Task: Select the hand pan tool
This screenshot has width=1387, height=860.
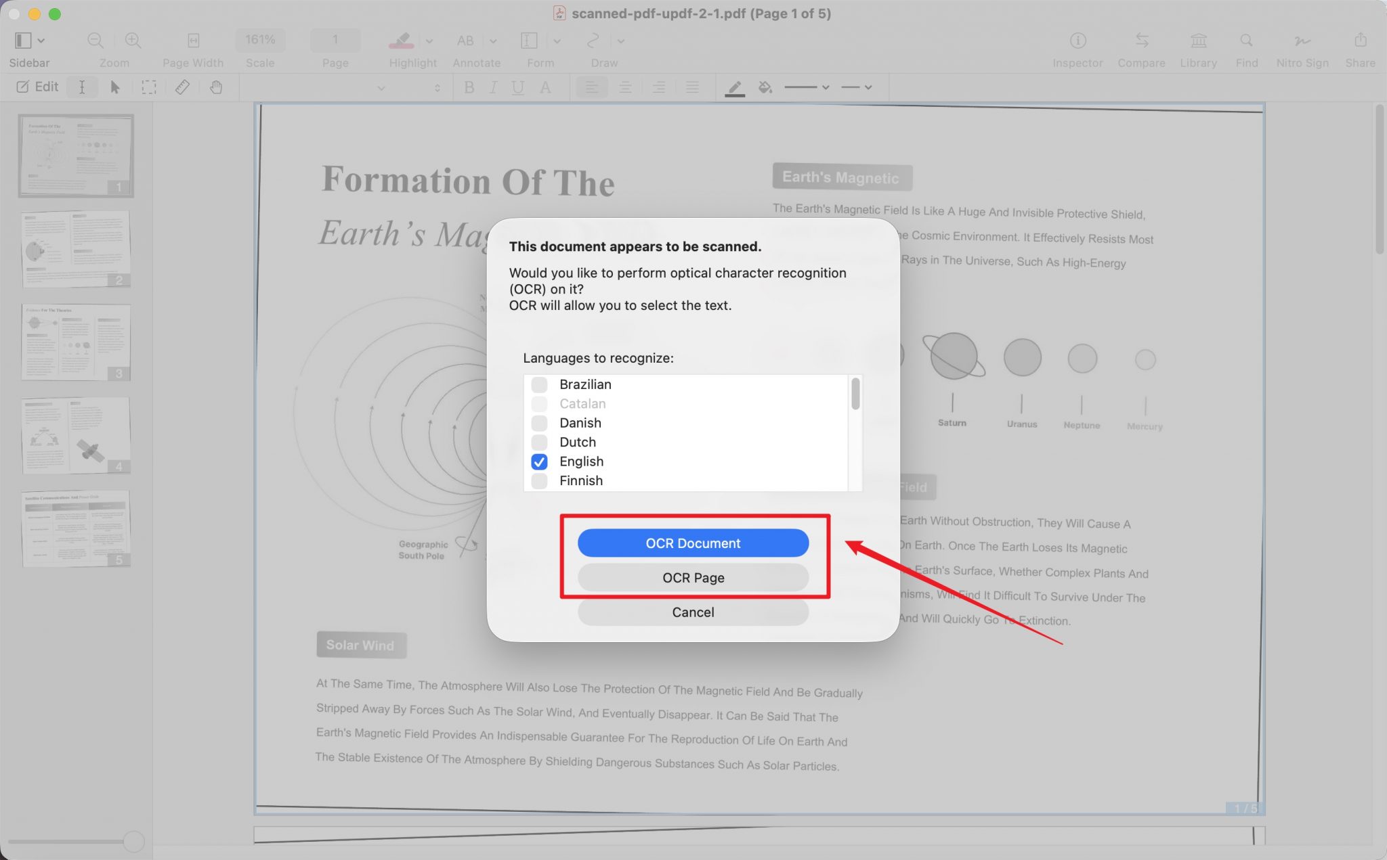Action: [216, 87]
